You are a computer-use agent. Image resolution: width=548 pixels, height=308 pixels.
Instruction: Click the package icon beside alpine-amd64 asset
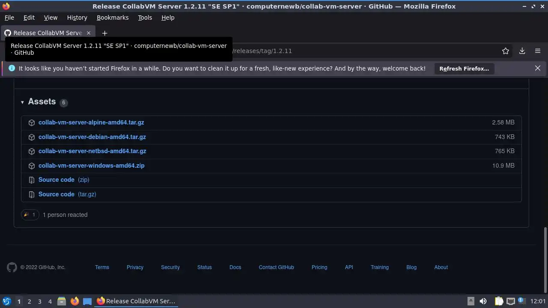(x=32, y=123)
